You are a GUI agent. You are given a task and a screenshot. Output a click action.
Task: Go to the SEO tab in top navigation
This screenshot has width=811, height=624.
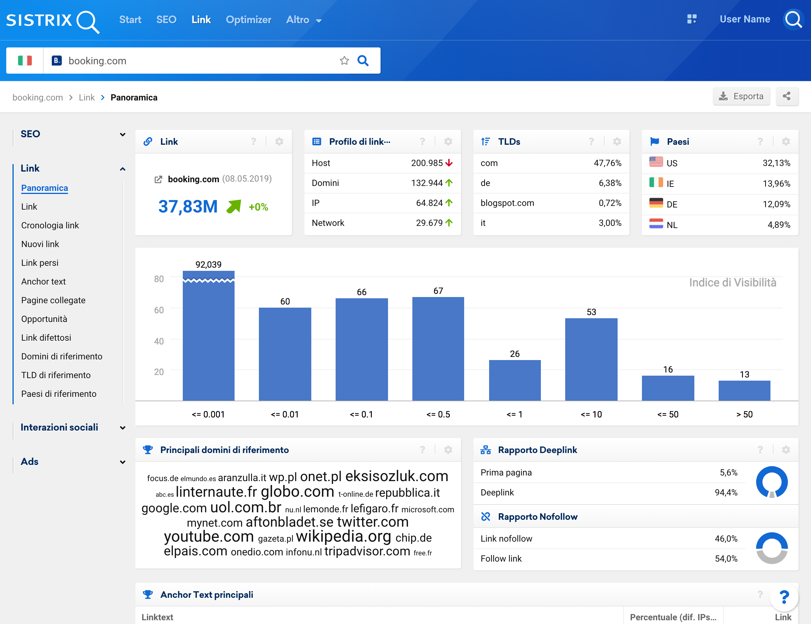coord(166,20)
